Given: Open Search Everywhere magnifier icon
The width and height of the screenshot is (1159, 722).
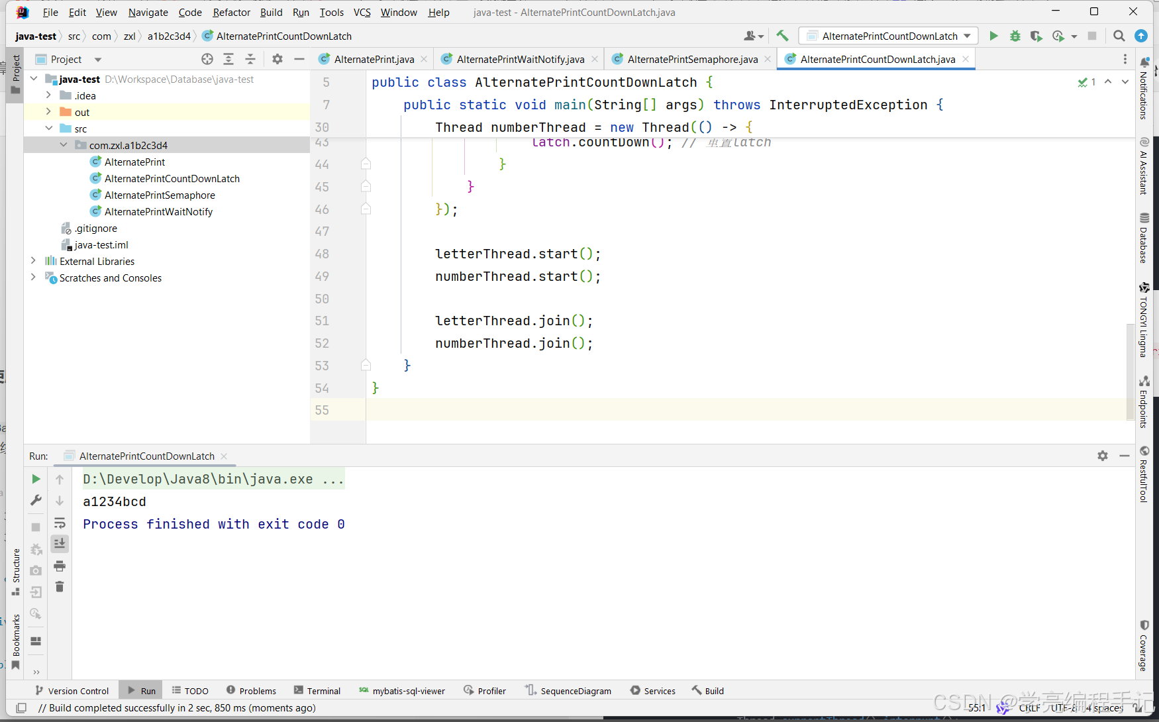Looking at the screenshot, I should (1119, 36).
